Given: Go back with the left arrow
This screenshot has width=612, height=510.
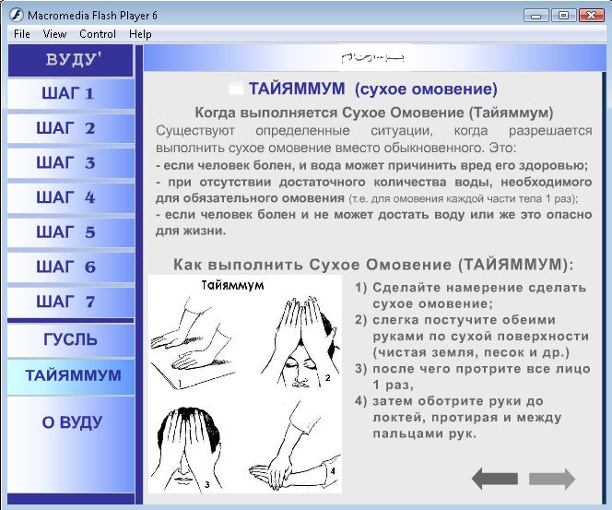Looking at the screenshot, I should pos(495,479).
